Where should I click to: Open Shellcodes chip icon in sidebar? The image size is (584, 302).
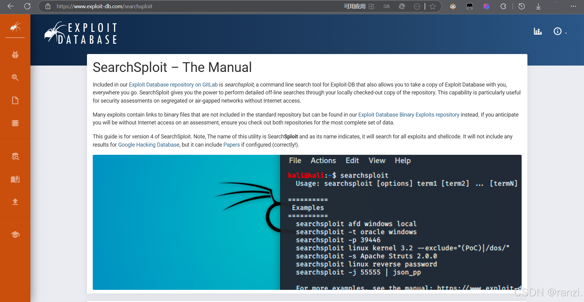[x=15, y=123]
